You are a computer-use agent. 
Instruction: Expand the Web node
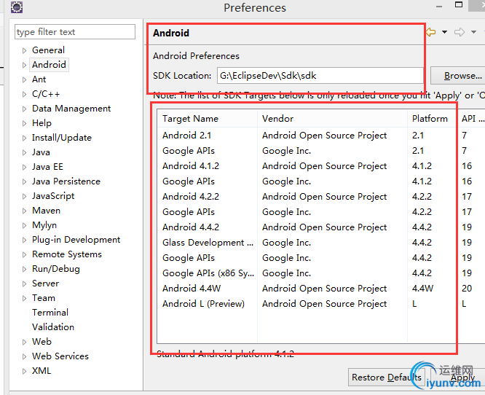24,342
